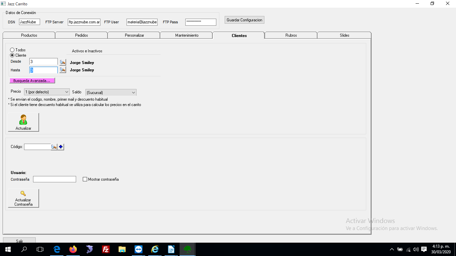This screenshot has height=256, width=456.
Task: Click pink Busqueda Avanzada button
Action: (32, 81)
